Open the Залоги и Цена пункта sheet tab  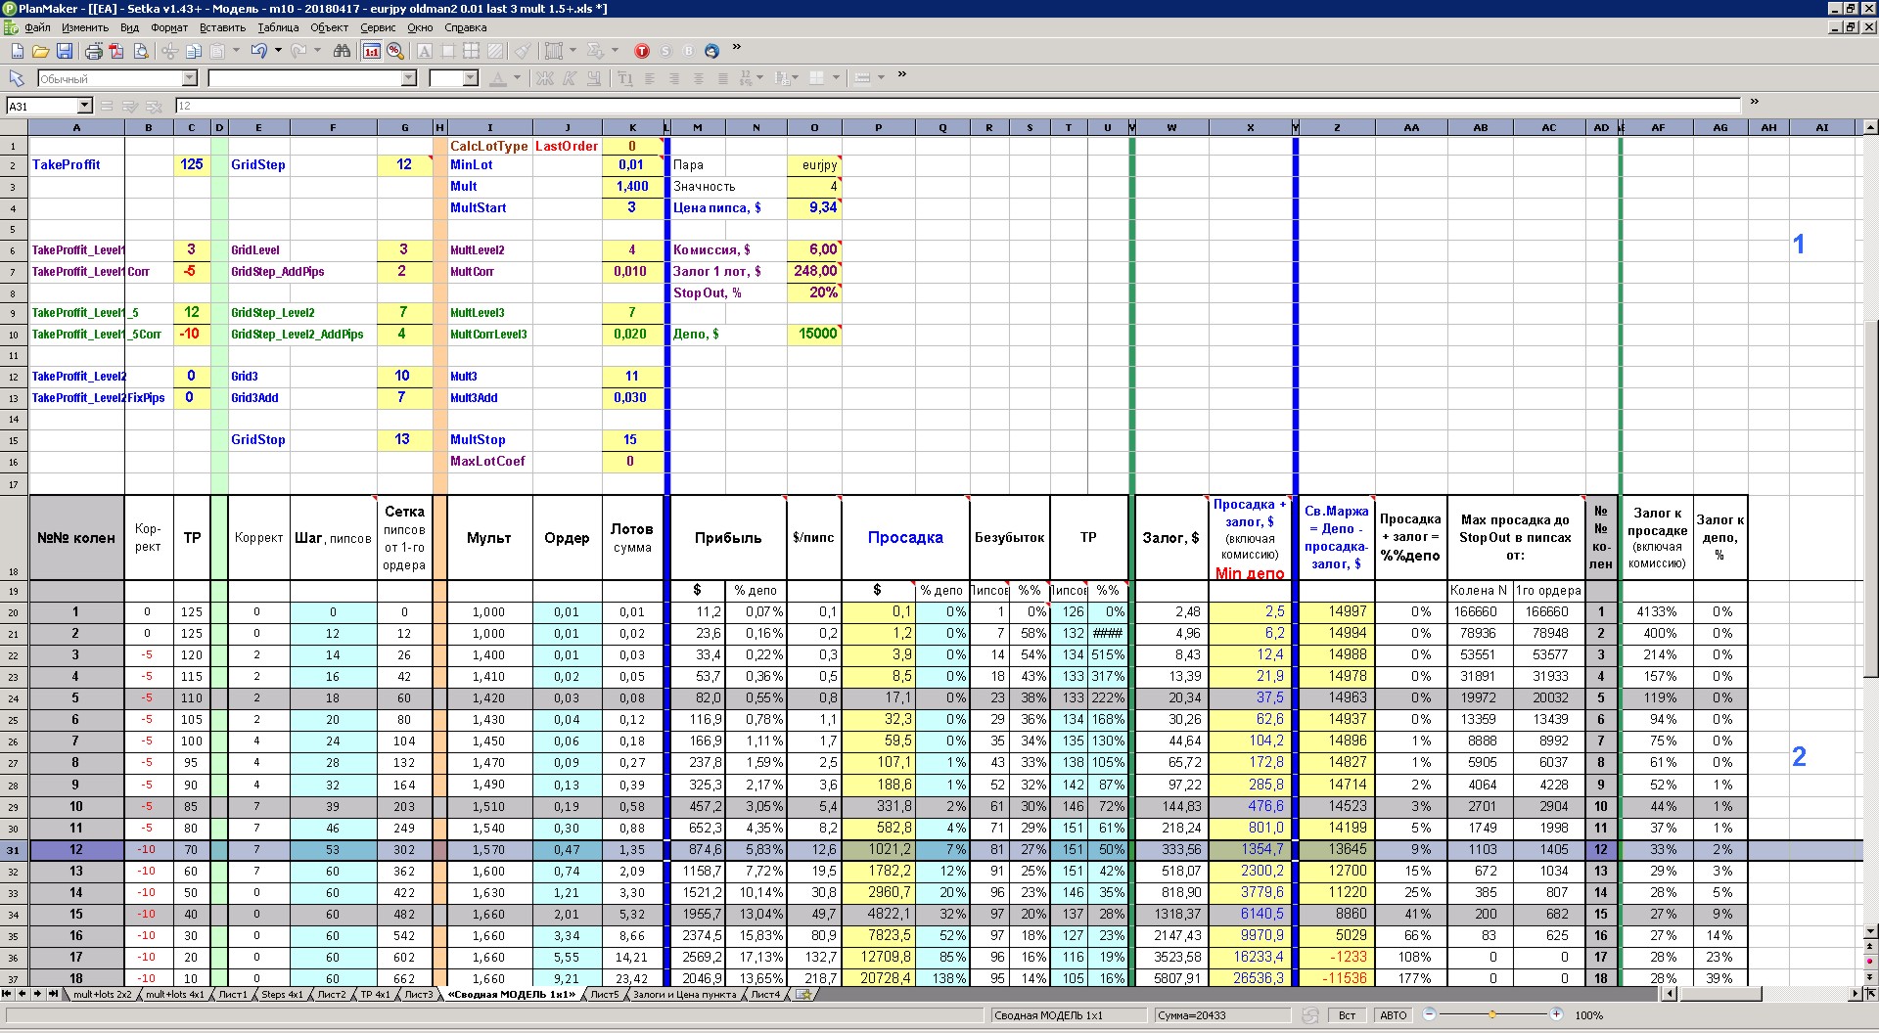[684, 995]
